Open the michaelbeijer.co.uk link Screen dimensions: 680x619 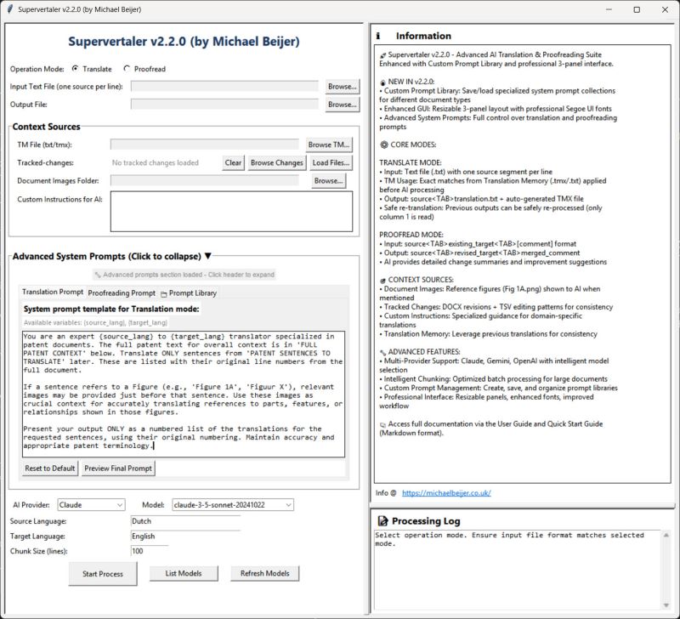pyautogui.click(x=446, y=493)
